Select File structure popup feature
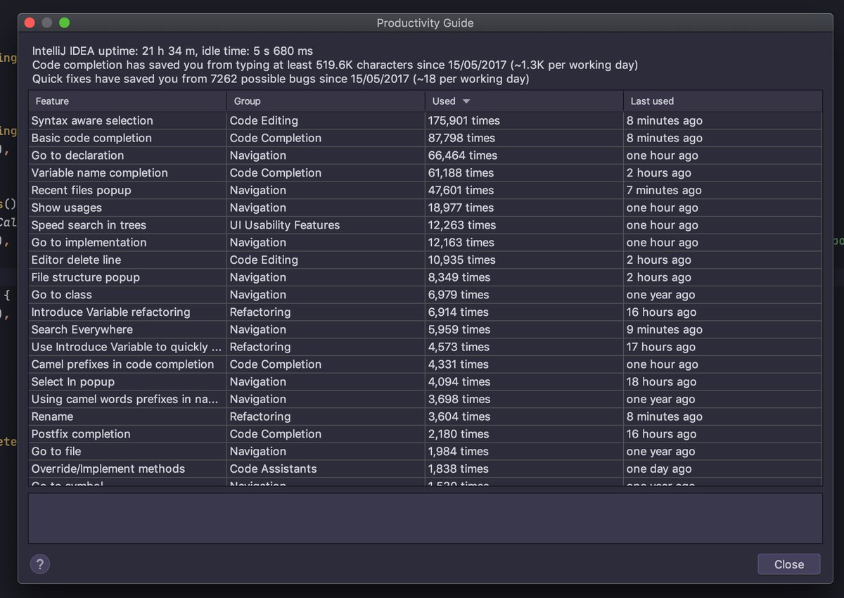 (x=425, y=277)
